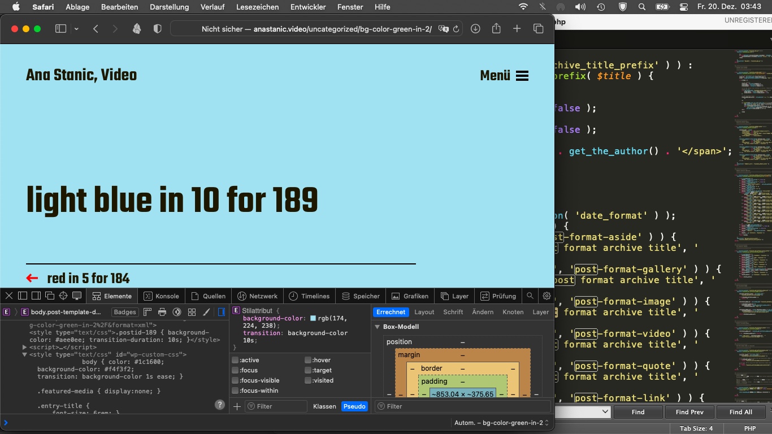This screenshot has width=772, height=434.
Task: Show downloads in the Safari toolbar
Action: (x=475, y=29)
